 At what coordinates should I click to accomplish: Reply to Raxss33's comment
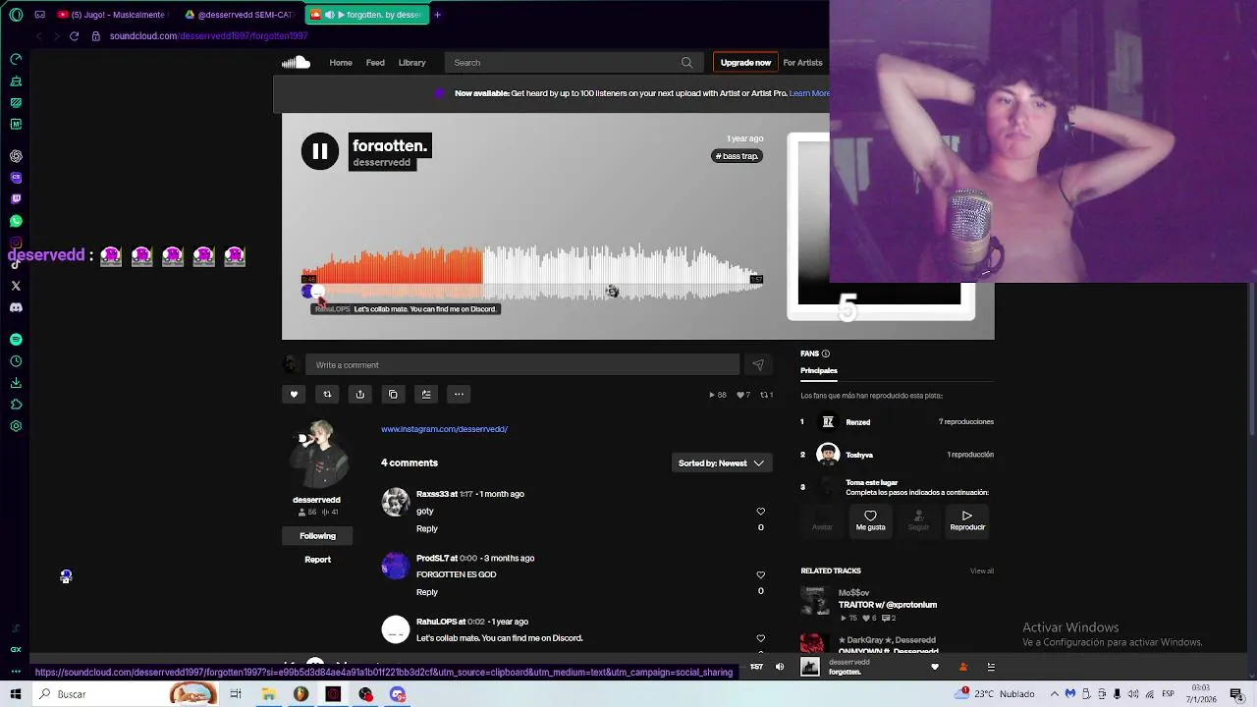coord(427,529)
